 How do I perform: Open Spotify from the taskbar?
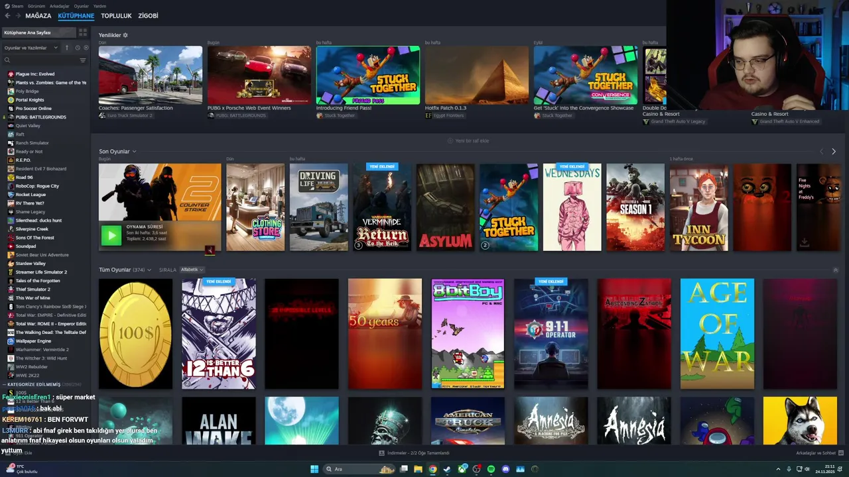pyautogui.click(x=491, y=469)
